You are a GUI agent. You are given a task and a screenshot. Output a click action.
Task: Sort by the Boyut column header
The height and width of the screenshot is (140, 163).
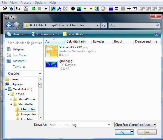pyautogui.click(x=123, y=42)
